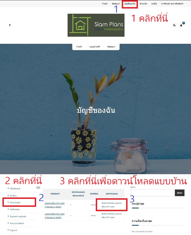The image size is (191, 235).
Task: Open การคืนเงิน &การคืนสินค้า menu item
Action: click(x=172, y=4)
